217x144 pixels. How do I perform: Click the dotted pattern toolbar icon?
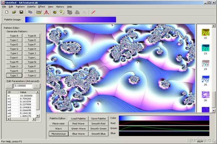pos(69,12)
